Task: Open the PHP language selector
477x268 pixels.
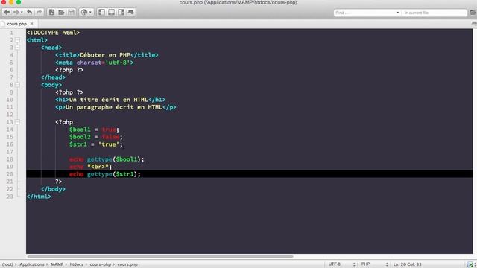Action: (x=374, y=264)
